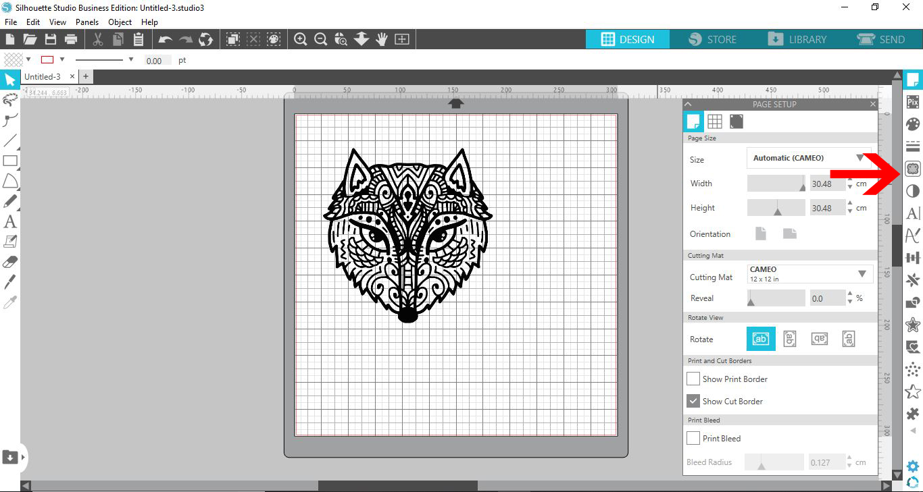Zoom out of the canvas
Viewport: 923px width, 492px height.
pos(321,39)
